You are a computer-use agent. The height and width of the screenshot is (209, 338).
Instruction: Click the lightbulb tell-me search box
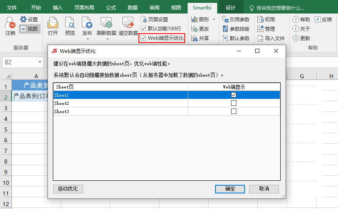coord(277,8)
